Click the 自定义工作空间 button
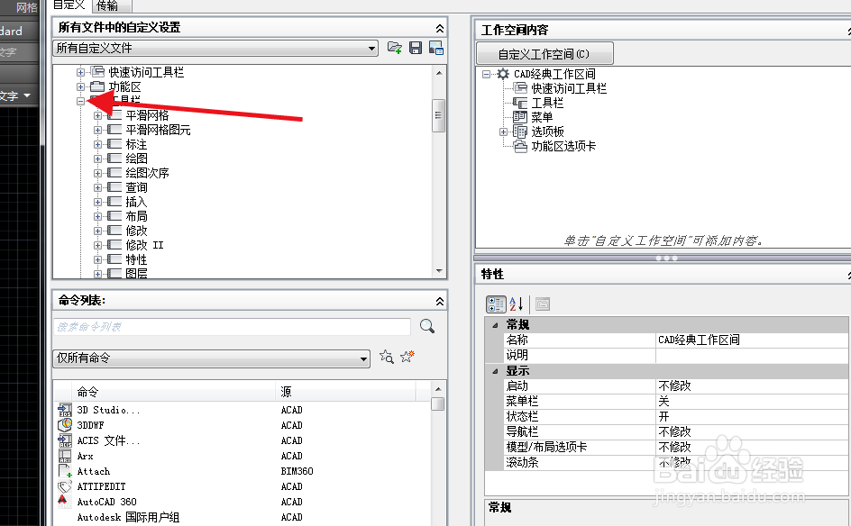This screenshot has width=851, height=526. click(544, 52)
